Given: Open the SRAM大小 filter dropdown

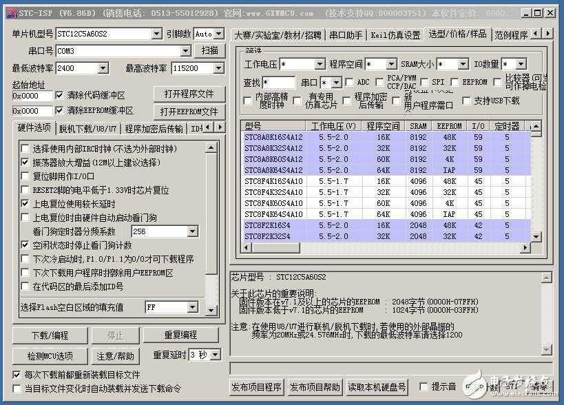Looking at the screenshot, I should pos(463,64).
